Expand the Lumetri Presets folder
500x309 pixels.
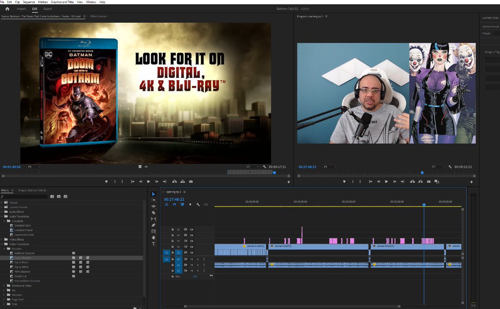click(1, 207)
